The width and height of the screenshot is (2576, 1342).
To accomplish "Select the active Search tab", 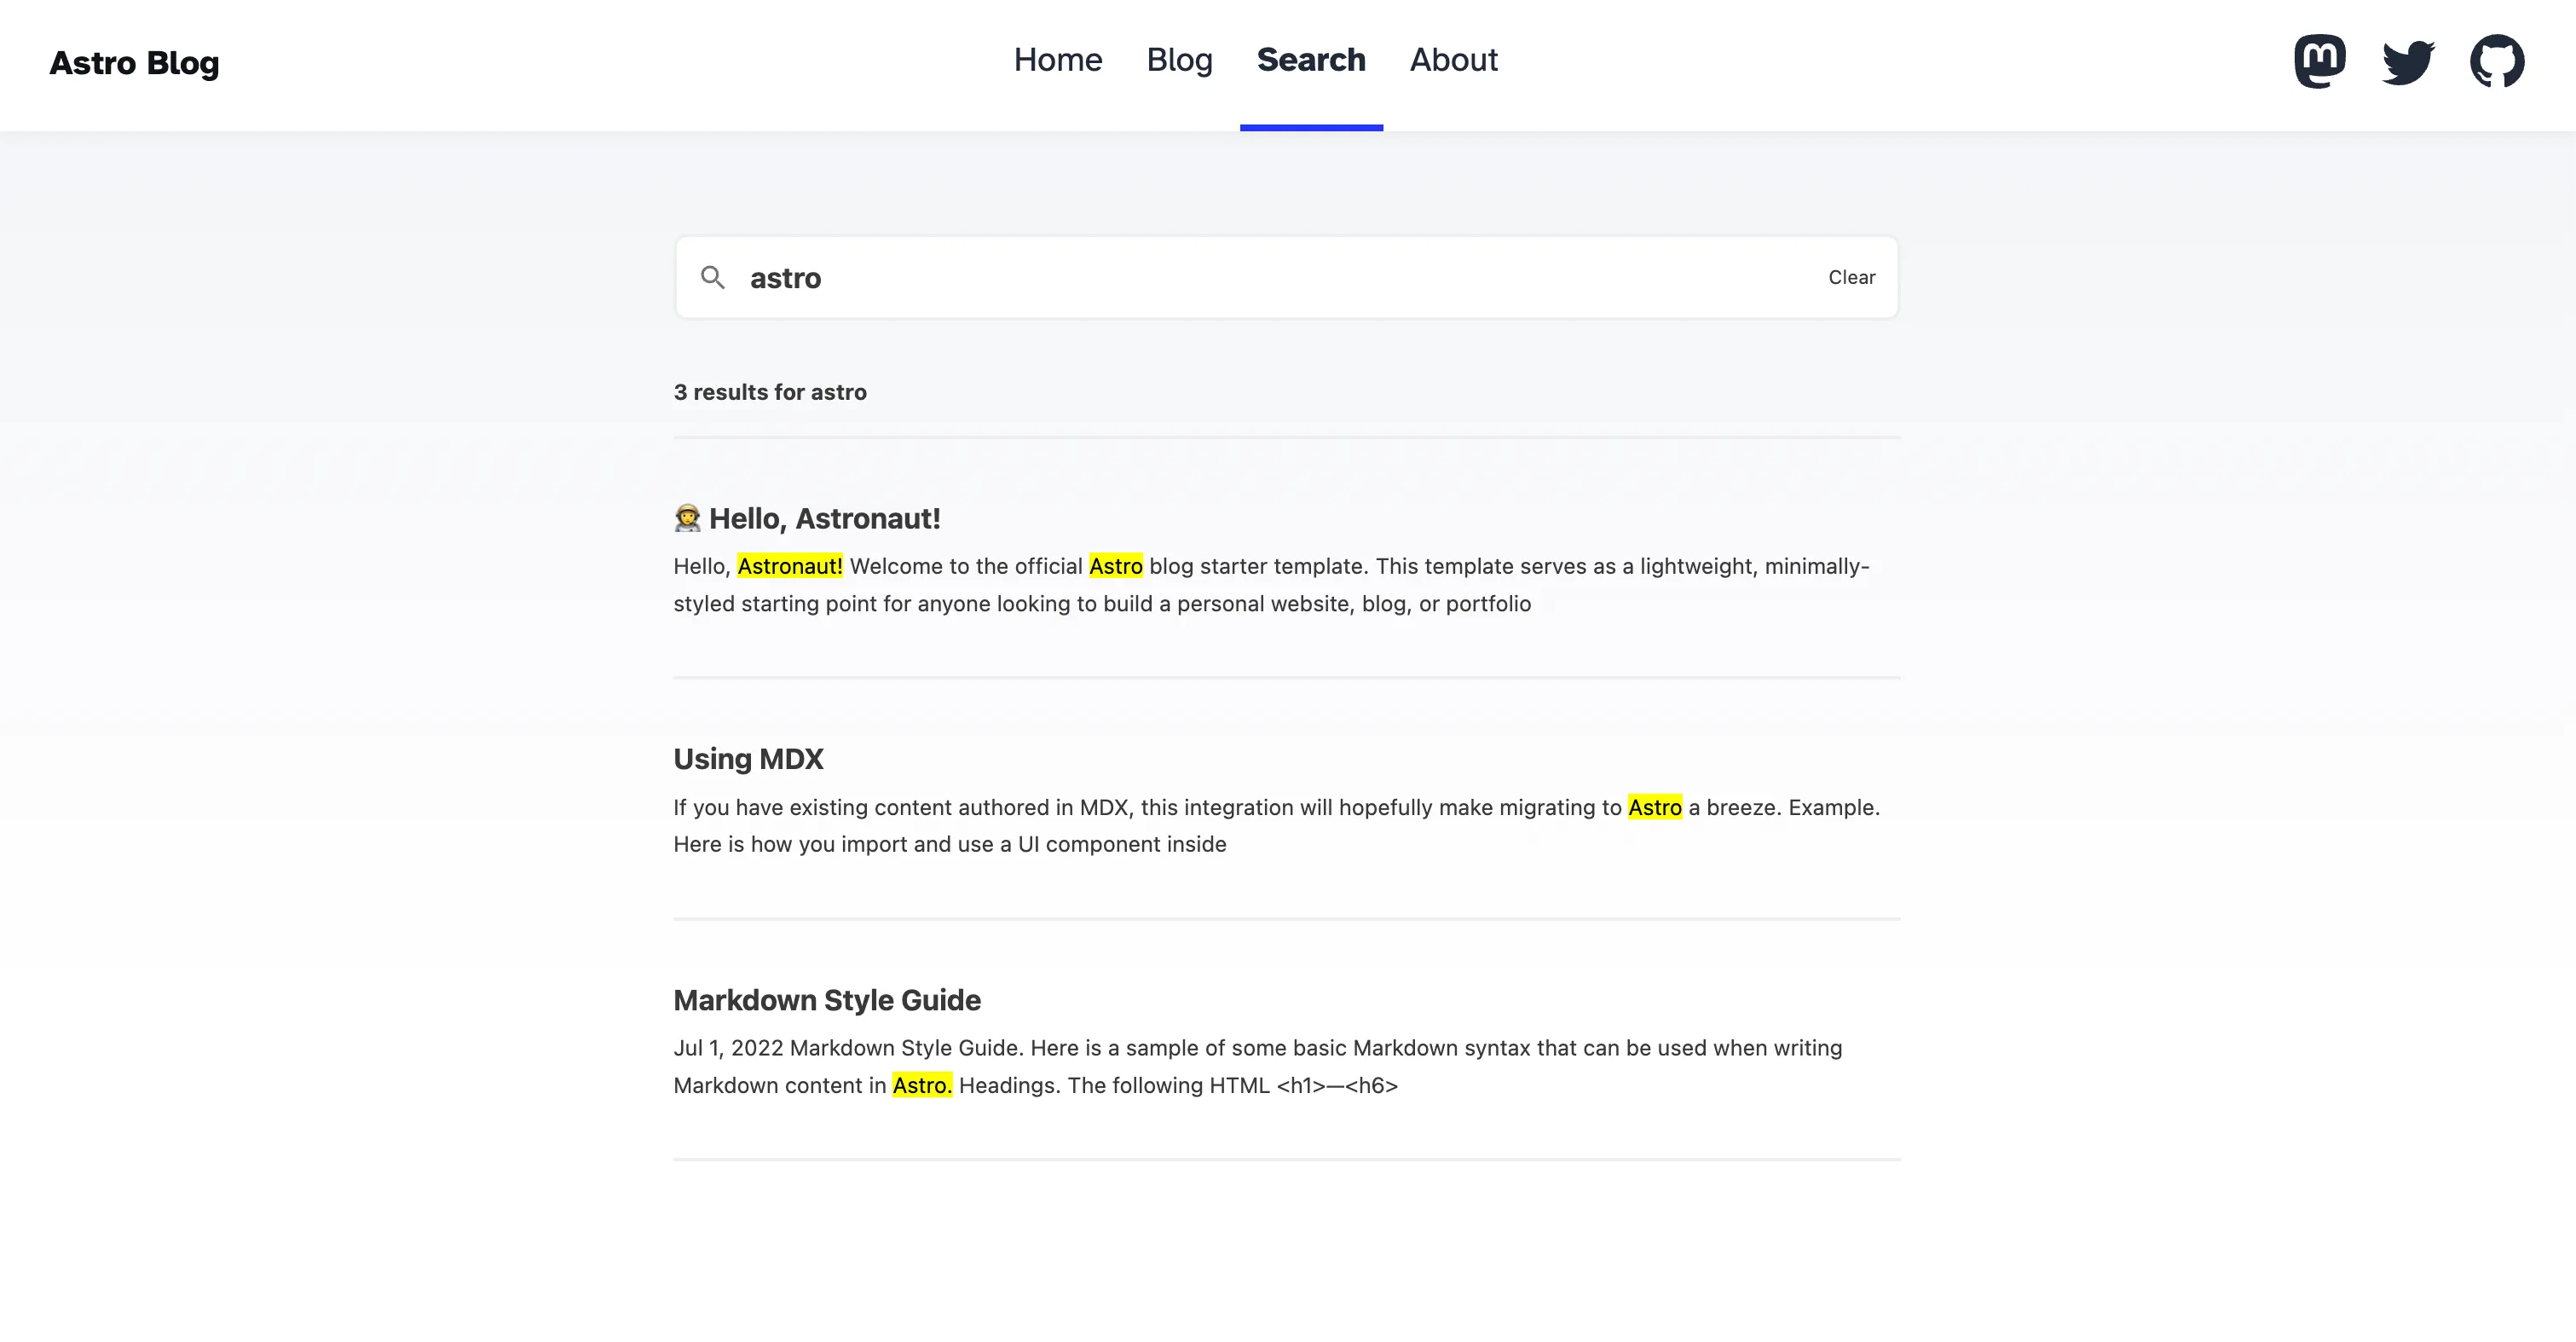I will click(x=1311, y=61).
